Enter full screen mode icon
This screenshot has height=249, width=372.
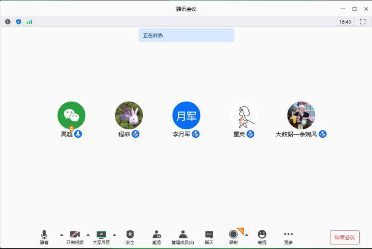coord(363,22)
